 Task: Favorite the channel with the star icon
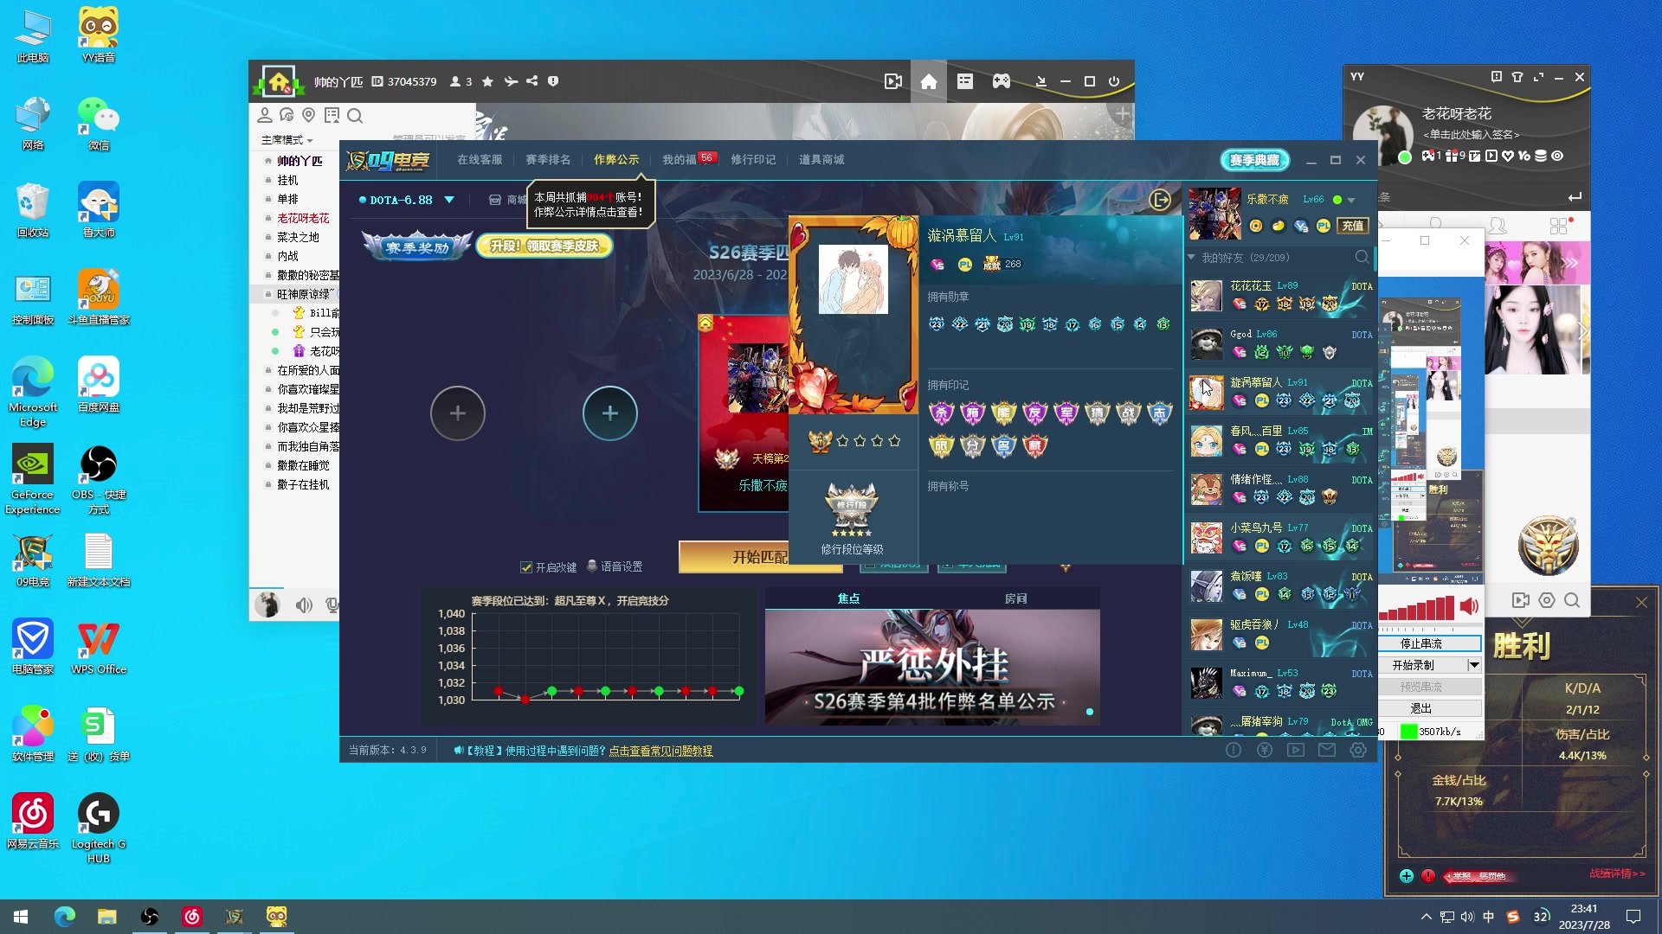point(487,81)
